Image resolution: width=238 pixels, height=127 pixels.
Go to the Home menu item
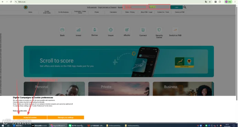pyautogui.click(x=30, y=12)
